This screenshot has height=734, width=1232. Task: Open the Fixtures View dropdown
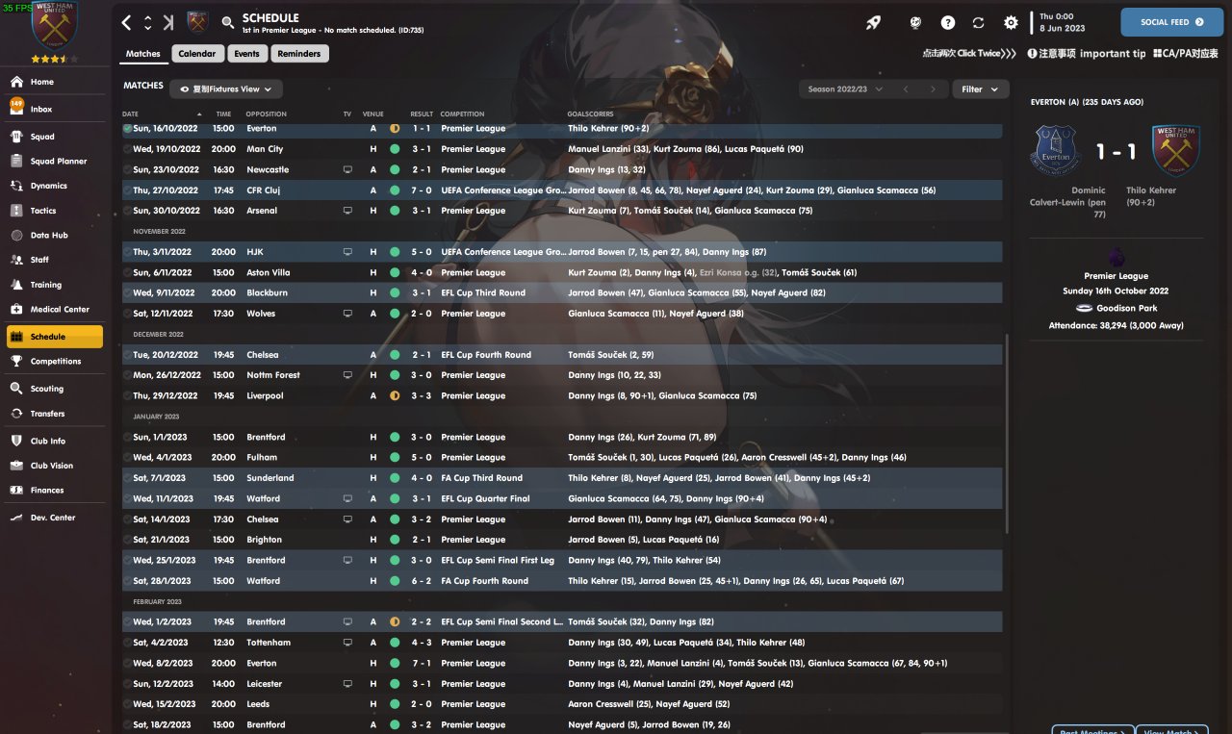pyautogui.click(x=226, y=89)
